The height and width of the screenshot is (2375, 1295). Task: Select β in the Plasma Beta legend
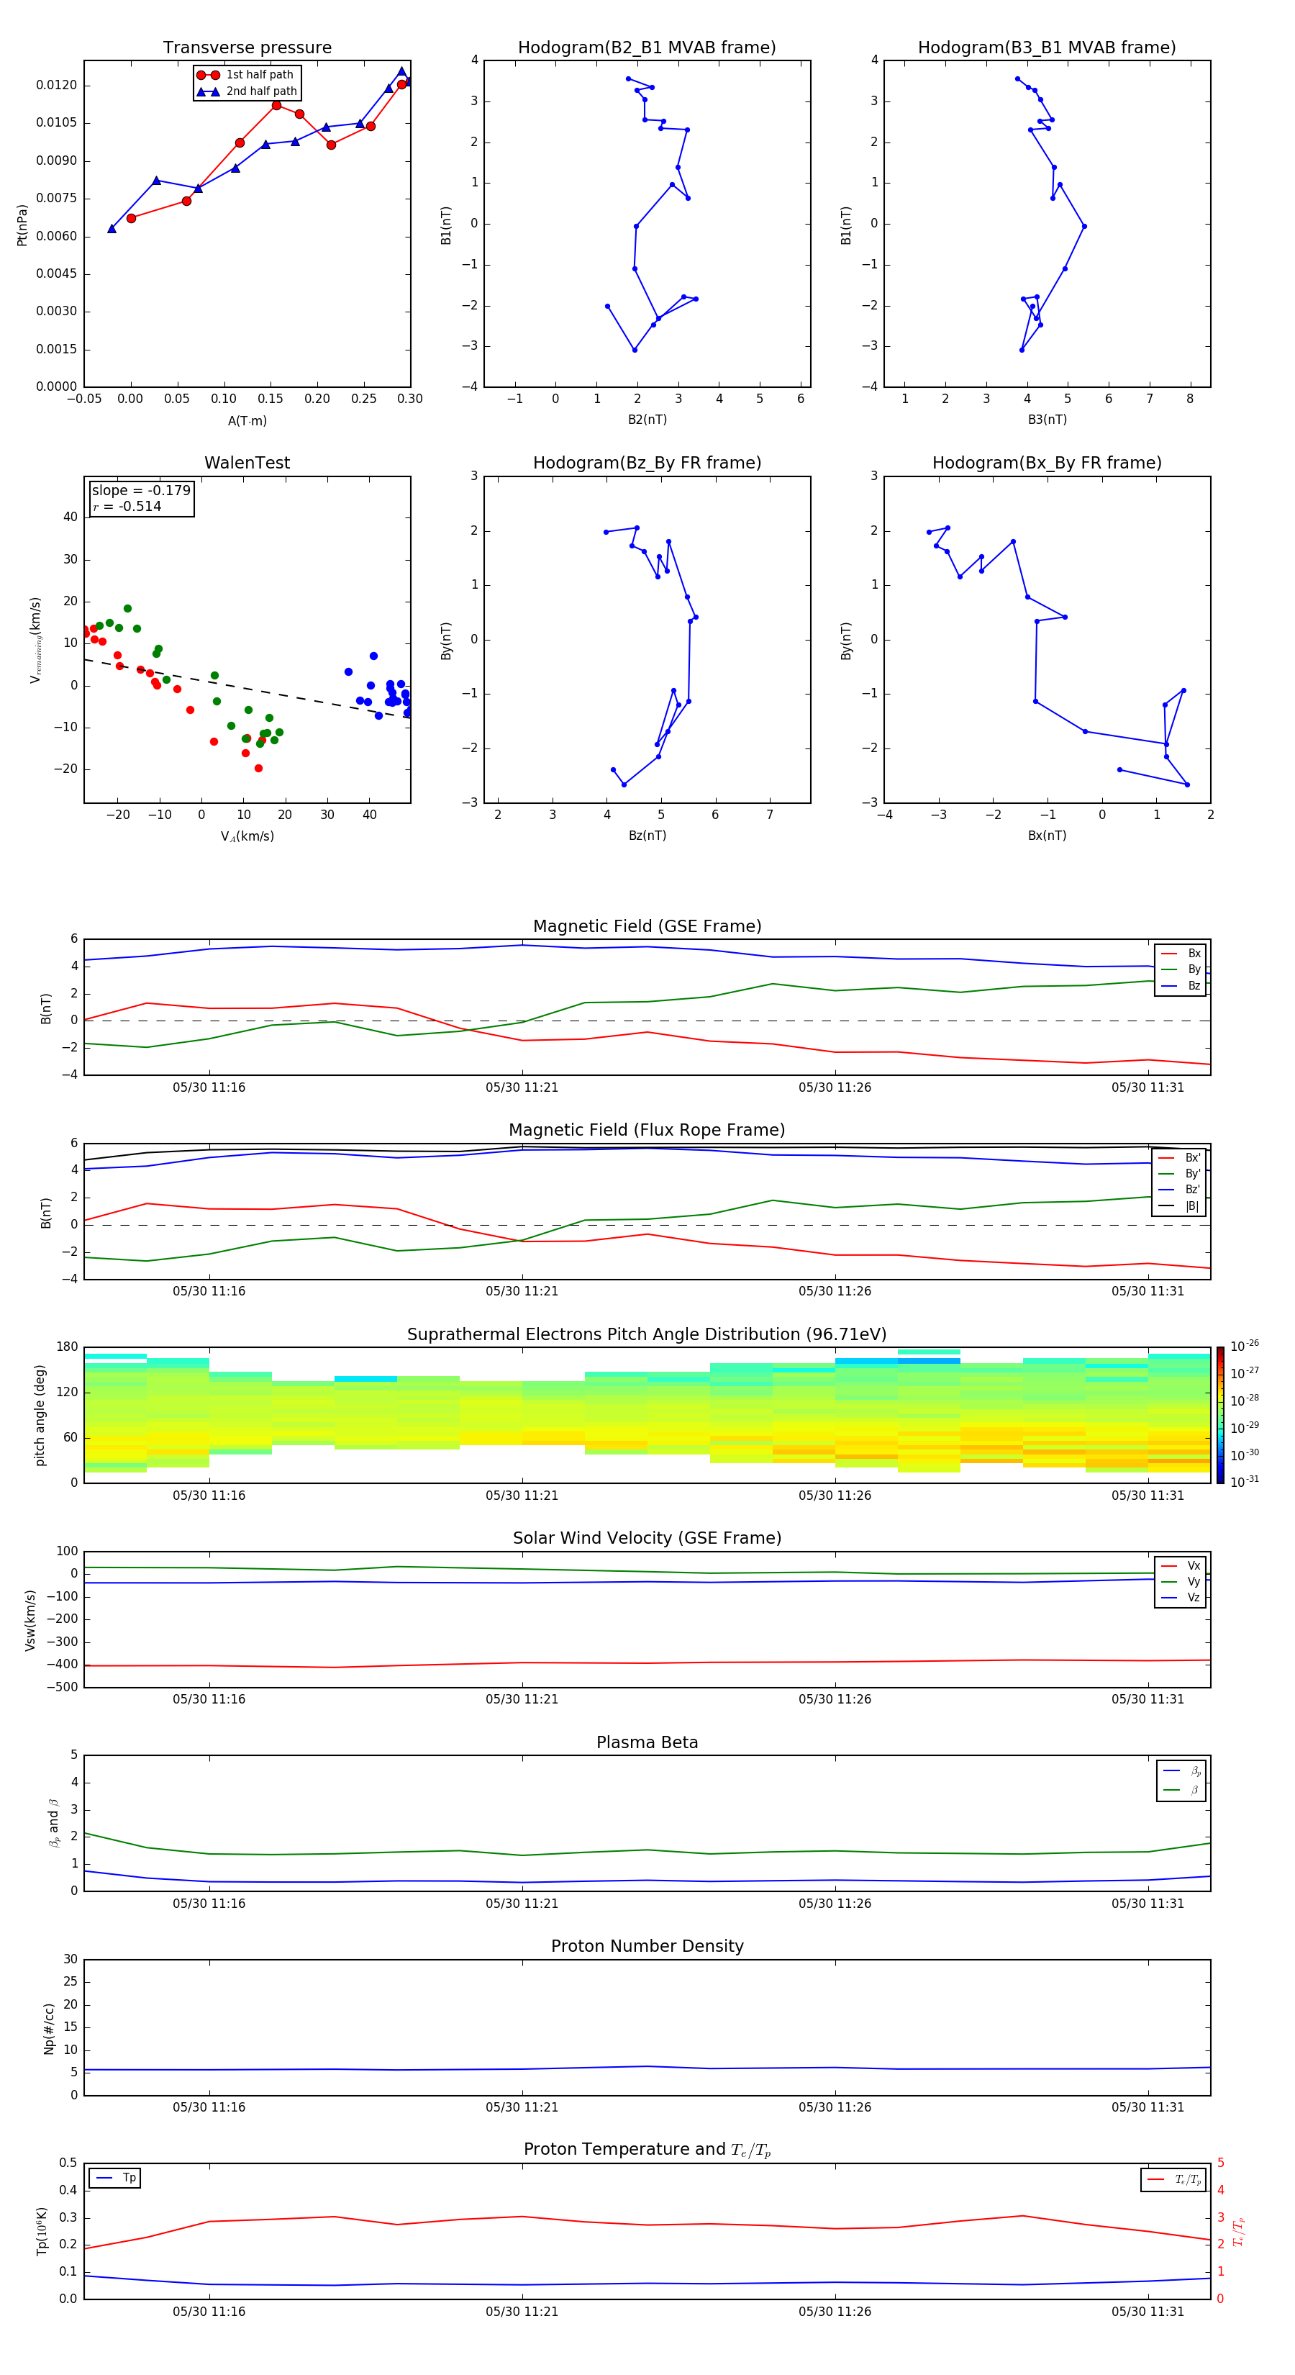point(1181,1791)
